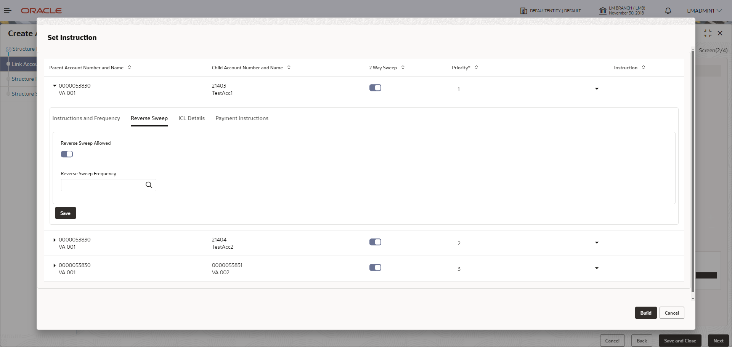Click priority value 2
Image resolution: width=732 pixels, height=347 pixels.
click(459, 244)
